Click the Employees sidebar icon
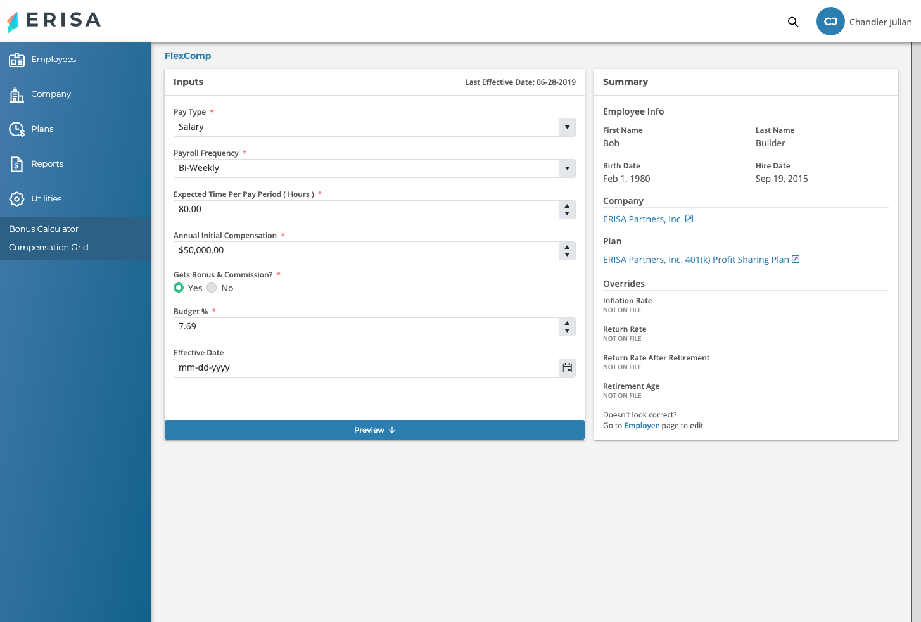 [16, 60]
